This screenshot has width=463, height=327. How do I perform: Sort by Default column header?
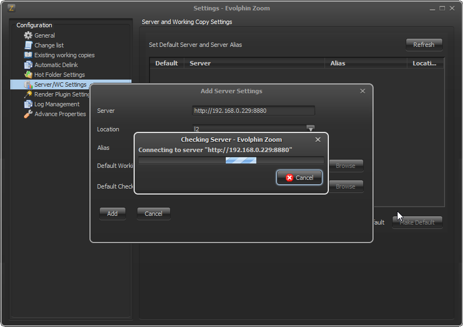pos(166,63)
